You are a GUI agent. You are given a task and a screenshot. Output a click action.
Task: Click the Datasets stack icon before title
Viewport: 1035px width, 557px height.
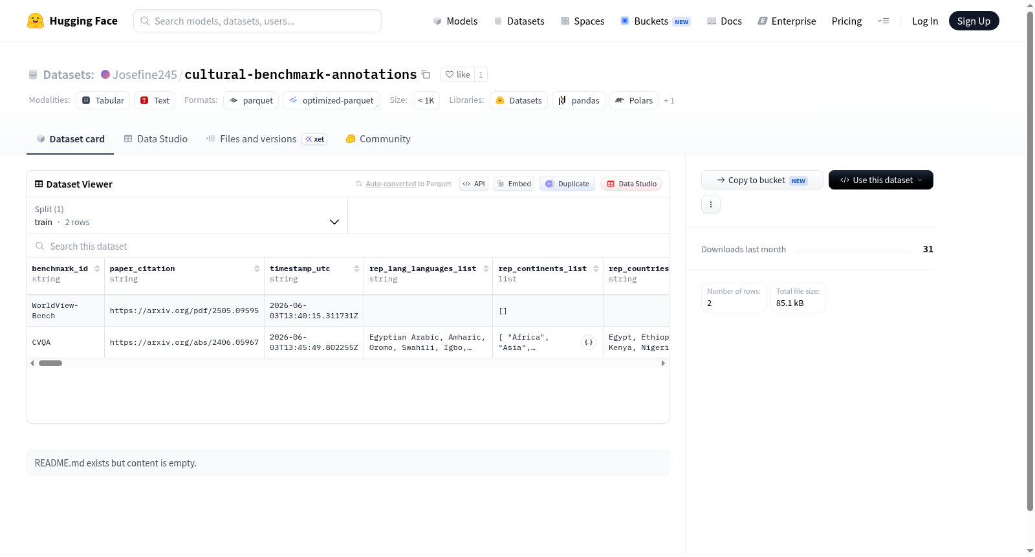click(33, 74)
